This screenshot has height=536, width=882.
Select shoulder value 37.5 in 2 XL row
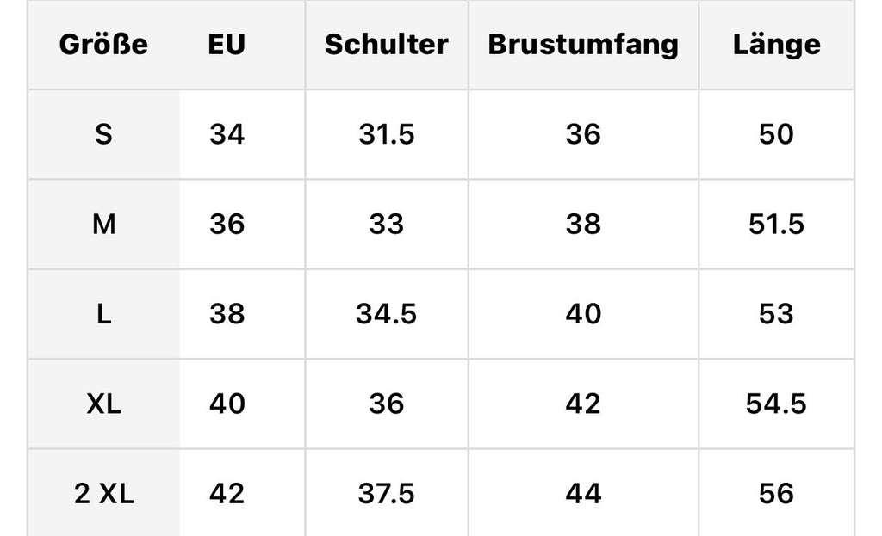[386, 493]
